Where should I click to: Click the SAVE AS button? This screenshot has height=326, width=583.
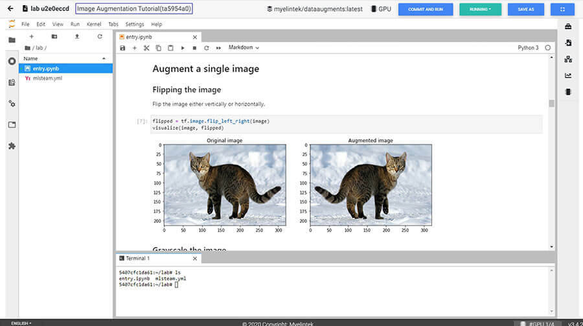click(x=526, y=9)
